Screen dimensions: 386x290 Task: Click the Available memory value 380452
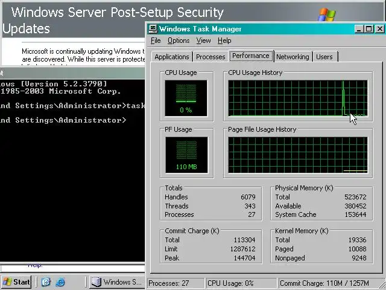click(x=355, y=206)
